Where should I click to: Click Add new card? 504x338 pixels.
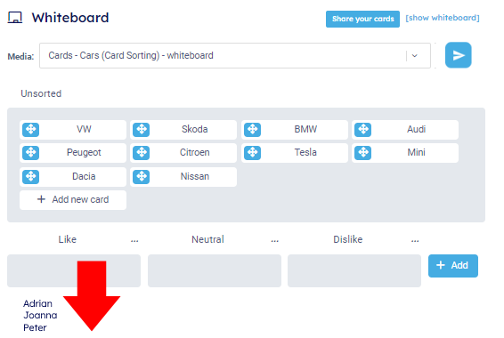click(x=73, y=200)
